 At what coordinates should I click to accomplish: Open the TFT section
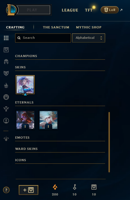pyautogui.click(x=89, y=10)
